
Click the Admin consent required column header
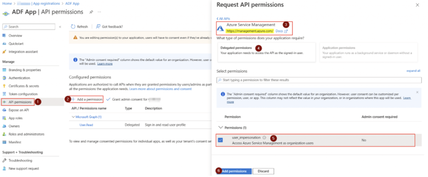click(x=379, y=117)
